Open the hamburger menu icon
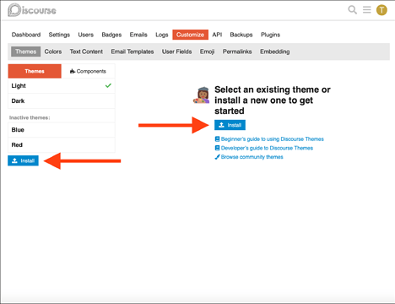The image size is (395, 304). [x=366, y=10]
